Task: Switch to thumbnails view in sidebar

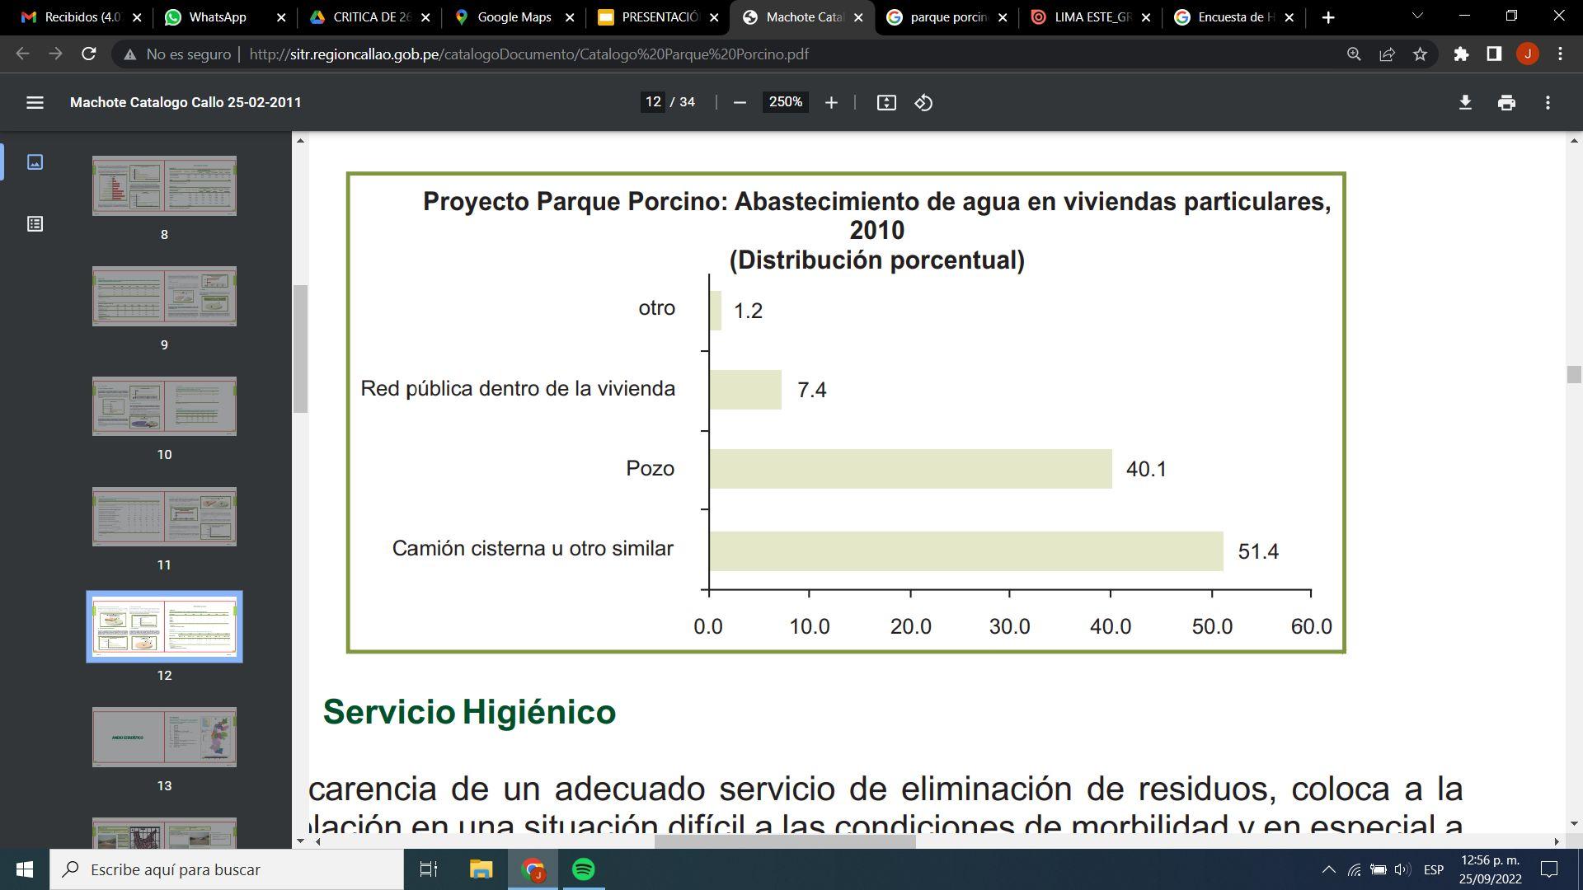Action: click(x=35, y=162)
